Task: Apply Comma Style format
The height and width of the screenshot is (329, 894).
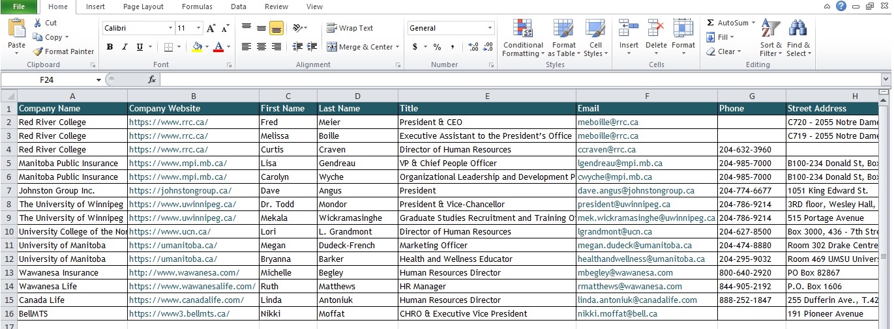Action: [x=453, y=47]
